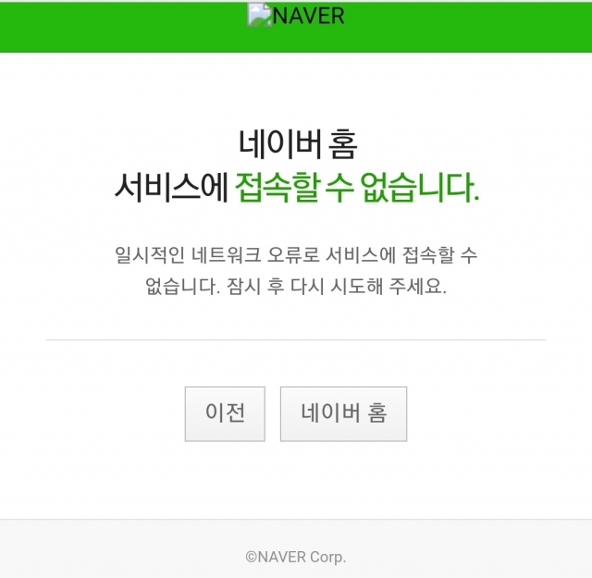592x578 pixels.
Task: Click the 잠시 후 다시 시도해 주세요 line
Action: 337,287
